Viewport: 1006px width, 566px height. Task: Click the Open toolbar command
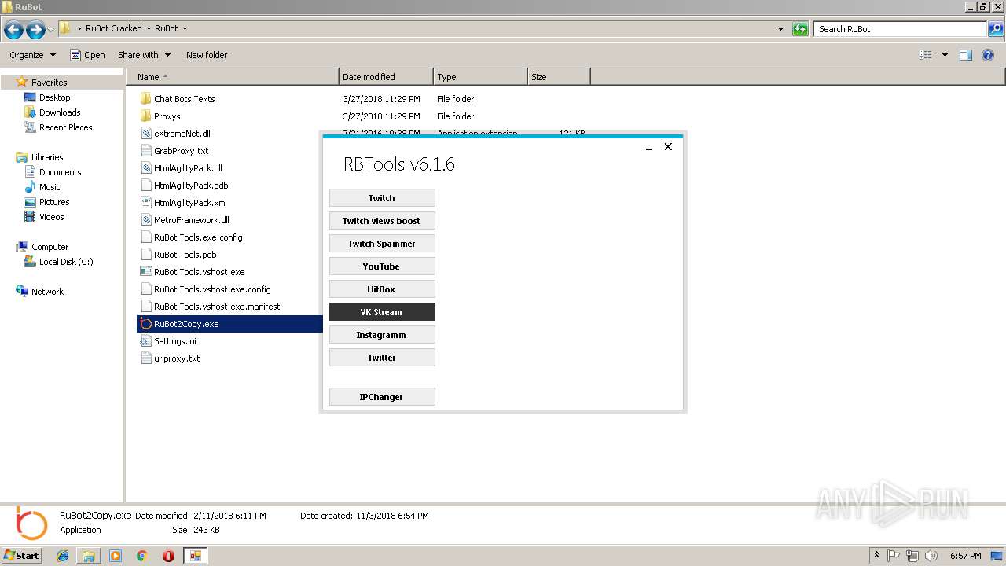[87, 55]
